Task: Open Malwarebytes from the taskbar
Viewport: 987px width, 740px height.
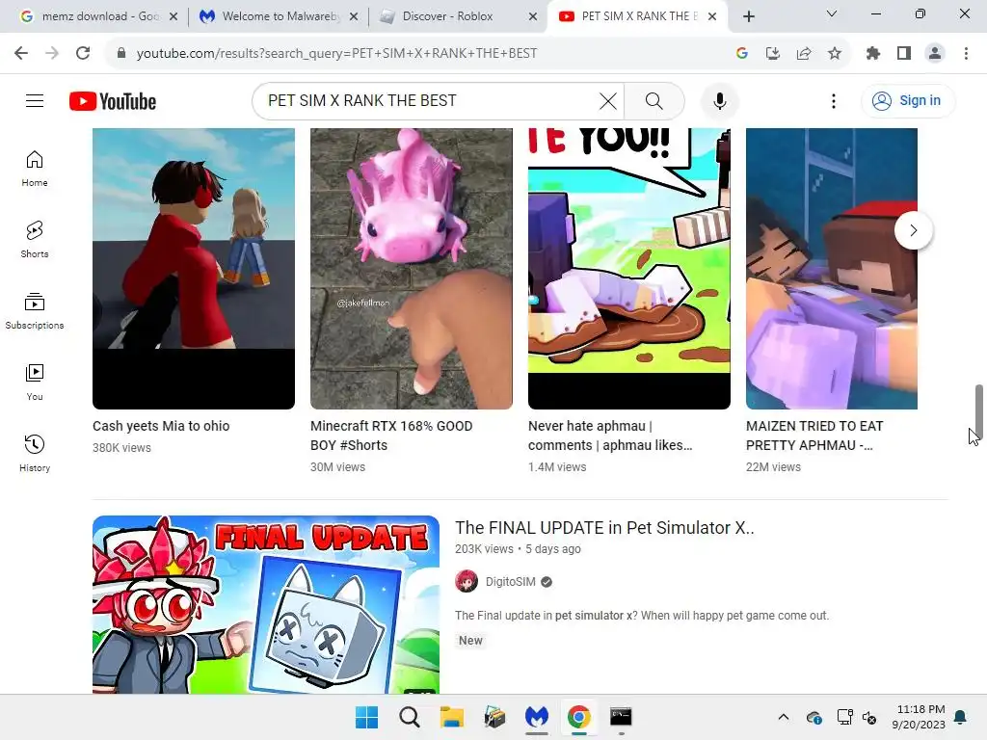Action: [x=536, y=717]
